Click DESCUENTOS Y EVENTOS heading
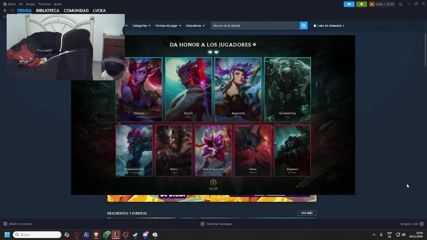The width and height of the screenshot is (427, 240). [127, 213]
